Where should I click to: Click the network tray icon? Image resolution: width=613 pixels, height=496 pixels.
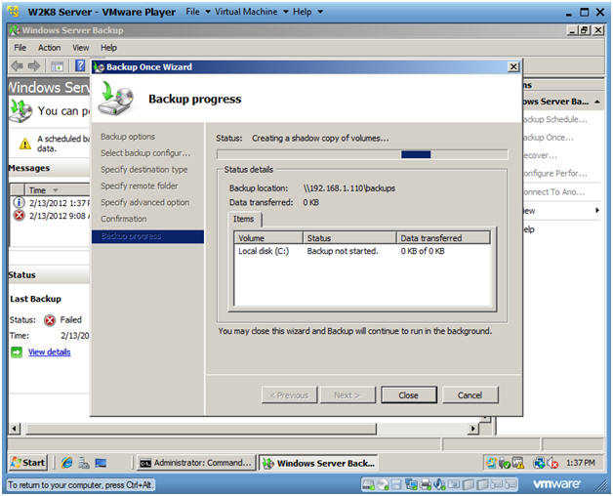click(x=540, y=463)
